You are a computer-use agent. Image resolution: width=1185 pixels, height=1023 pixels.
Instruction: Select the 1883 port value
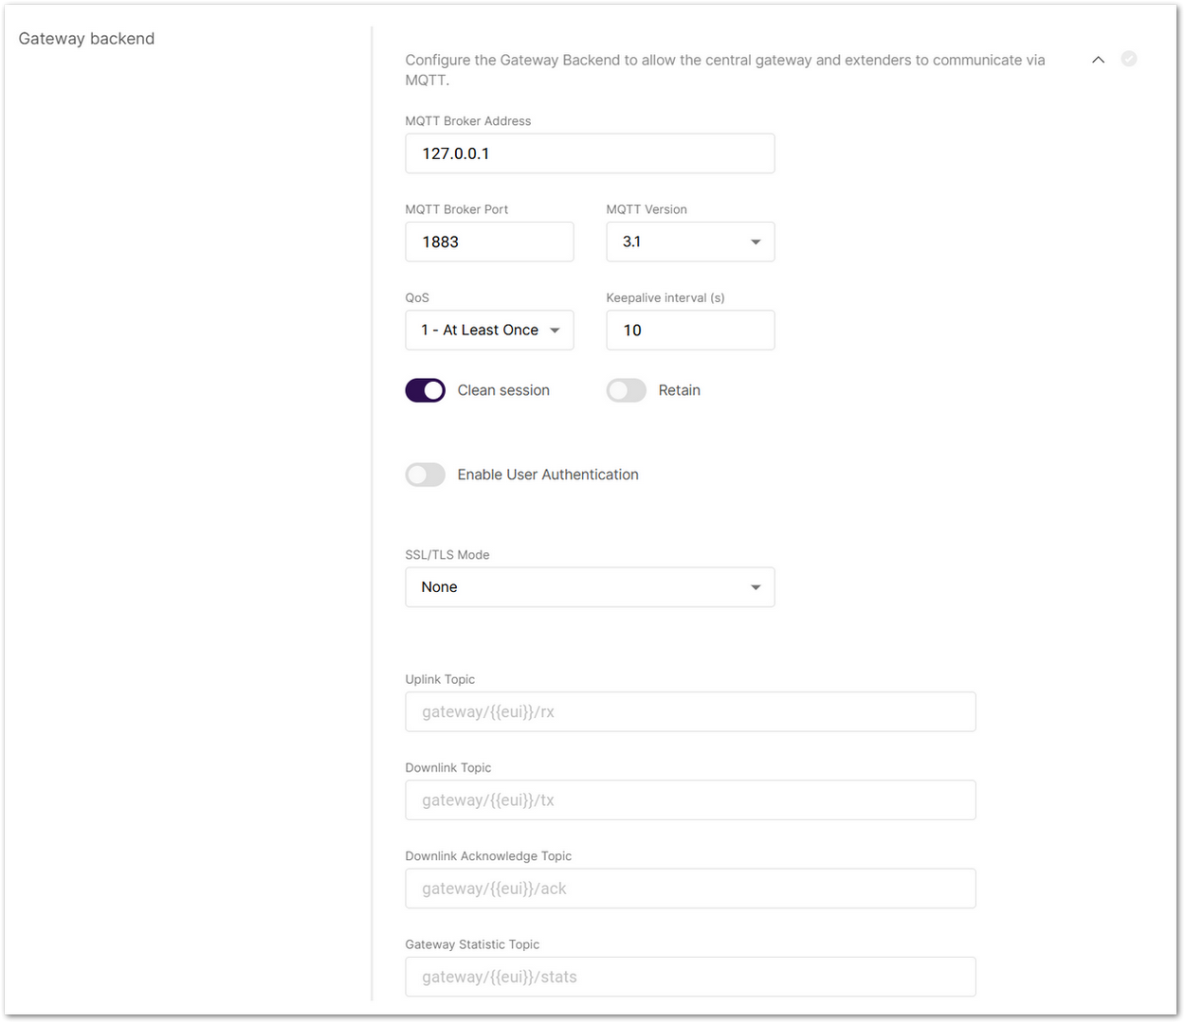click(440, 242)
